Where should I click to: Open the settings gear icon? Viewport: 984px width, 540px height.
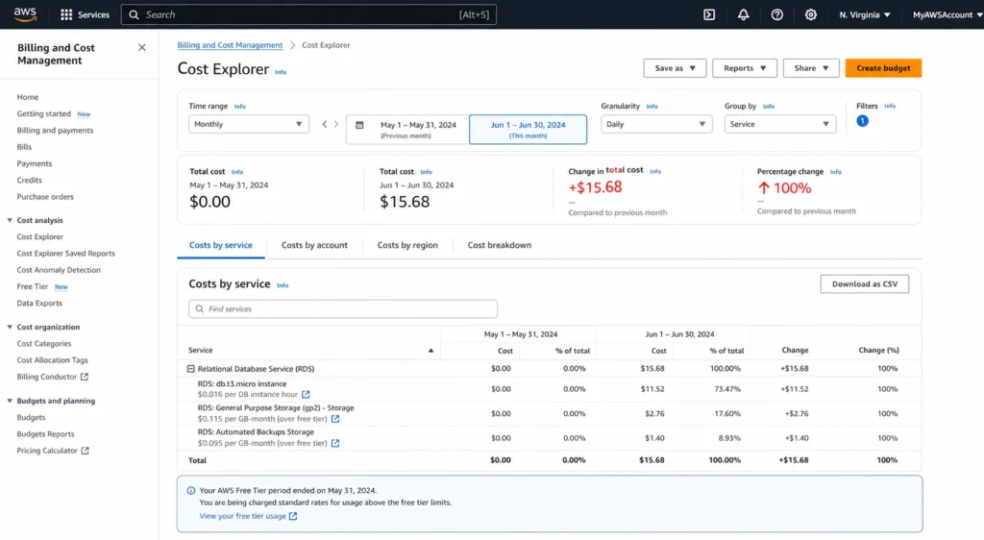(811, 14)
